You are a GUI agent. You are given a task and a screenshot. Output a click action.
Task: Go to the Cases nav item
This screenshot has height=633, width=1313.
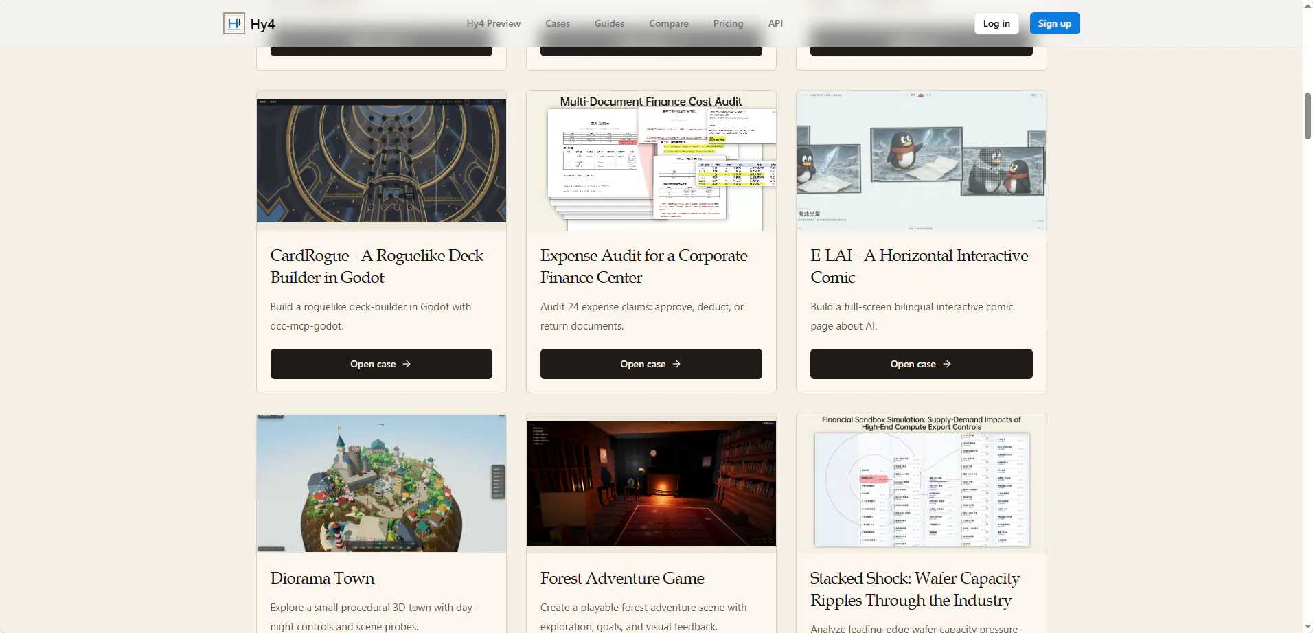point(558,23)
